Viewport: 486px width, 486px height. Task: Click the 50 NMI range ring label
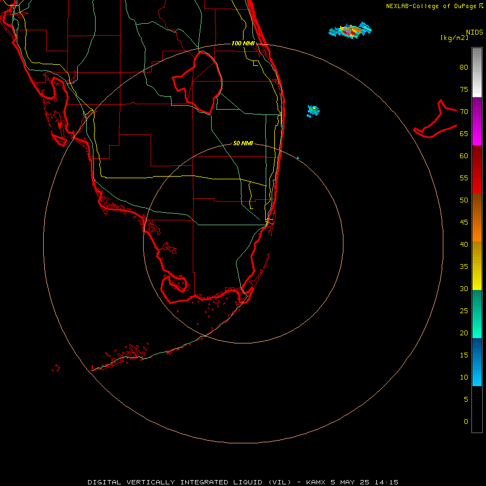[243, 143]
